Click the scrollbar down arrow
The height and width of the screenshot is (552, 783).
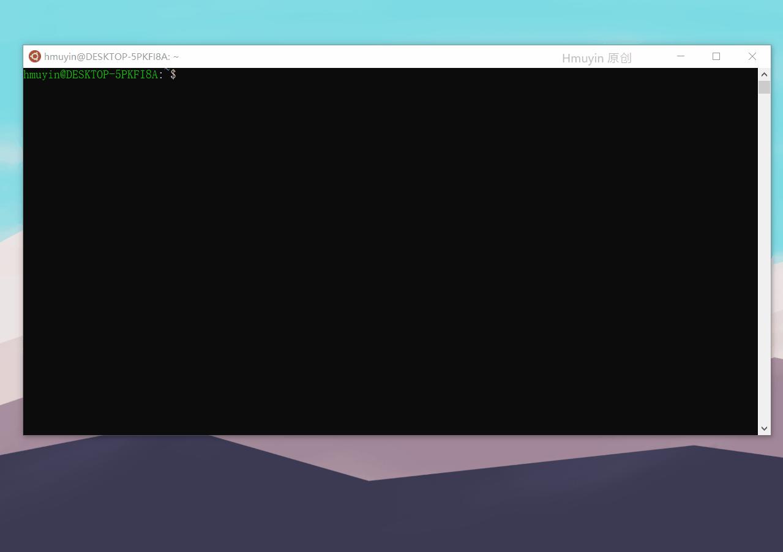(764, 428)
